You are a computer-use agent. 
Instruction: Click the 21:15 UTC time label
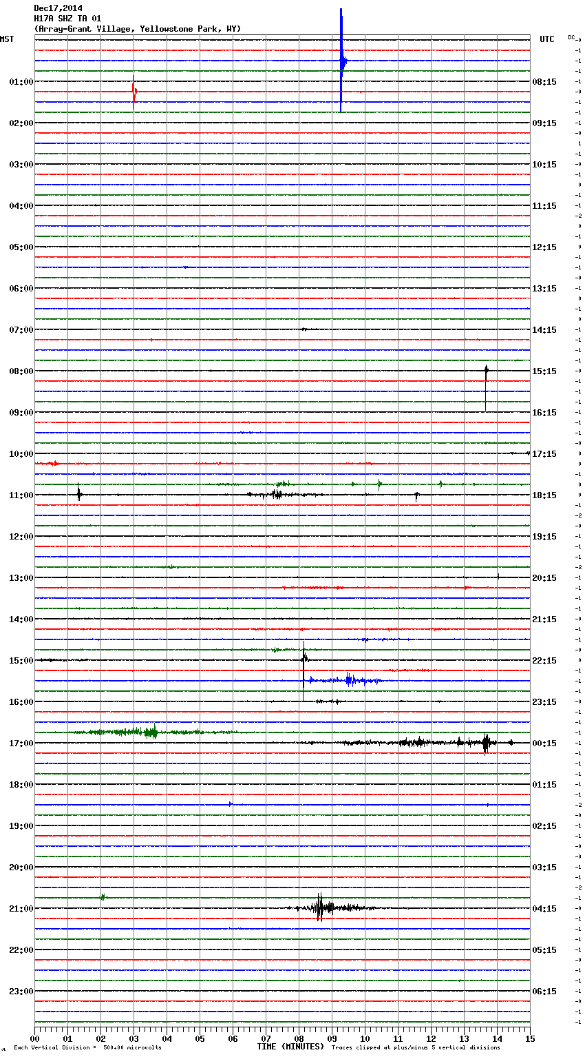(544, 619)
